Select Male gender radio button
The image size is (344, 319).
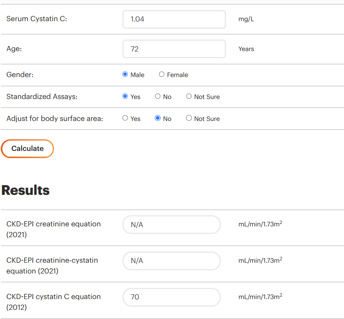125,74
